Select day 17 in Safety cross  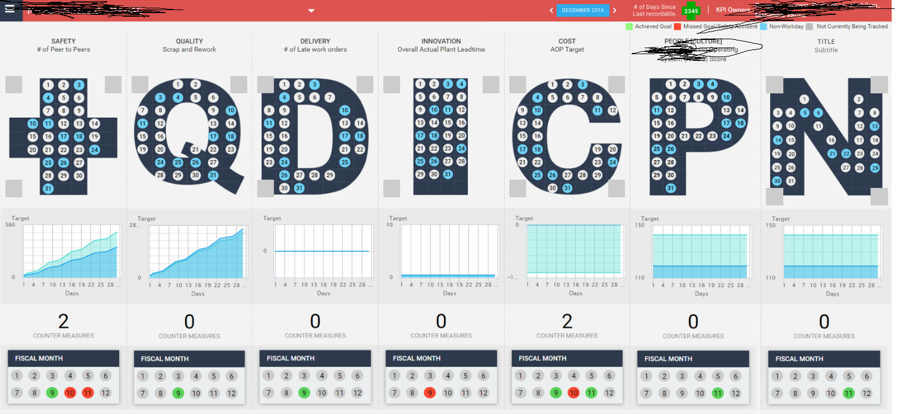pyautogui.click(x=64, y=136)
